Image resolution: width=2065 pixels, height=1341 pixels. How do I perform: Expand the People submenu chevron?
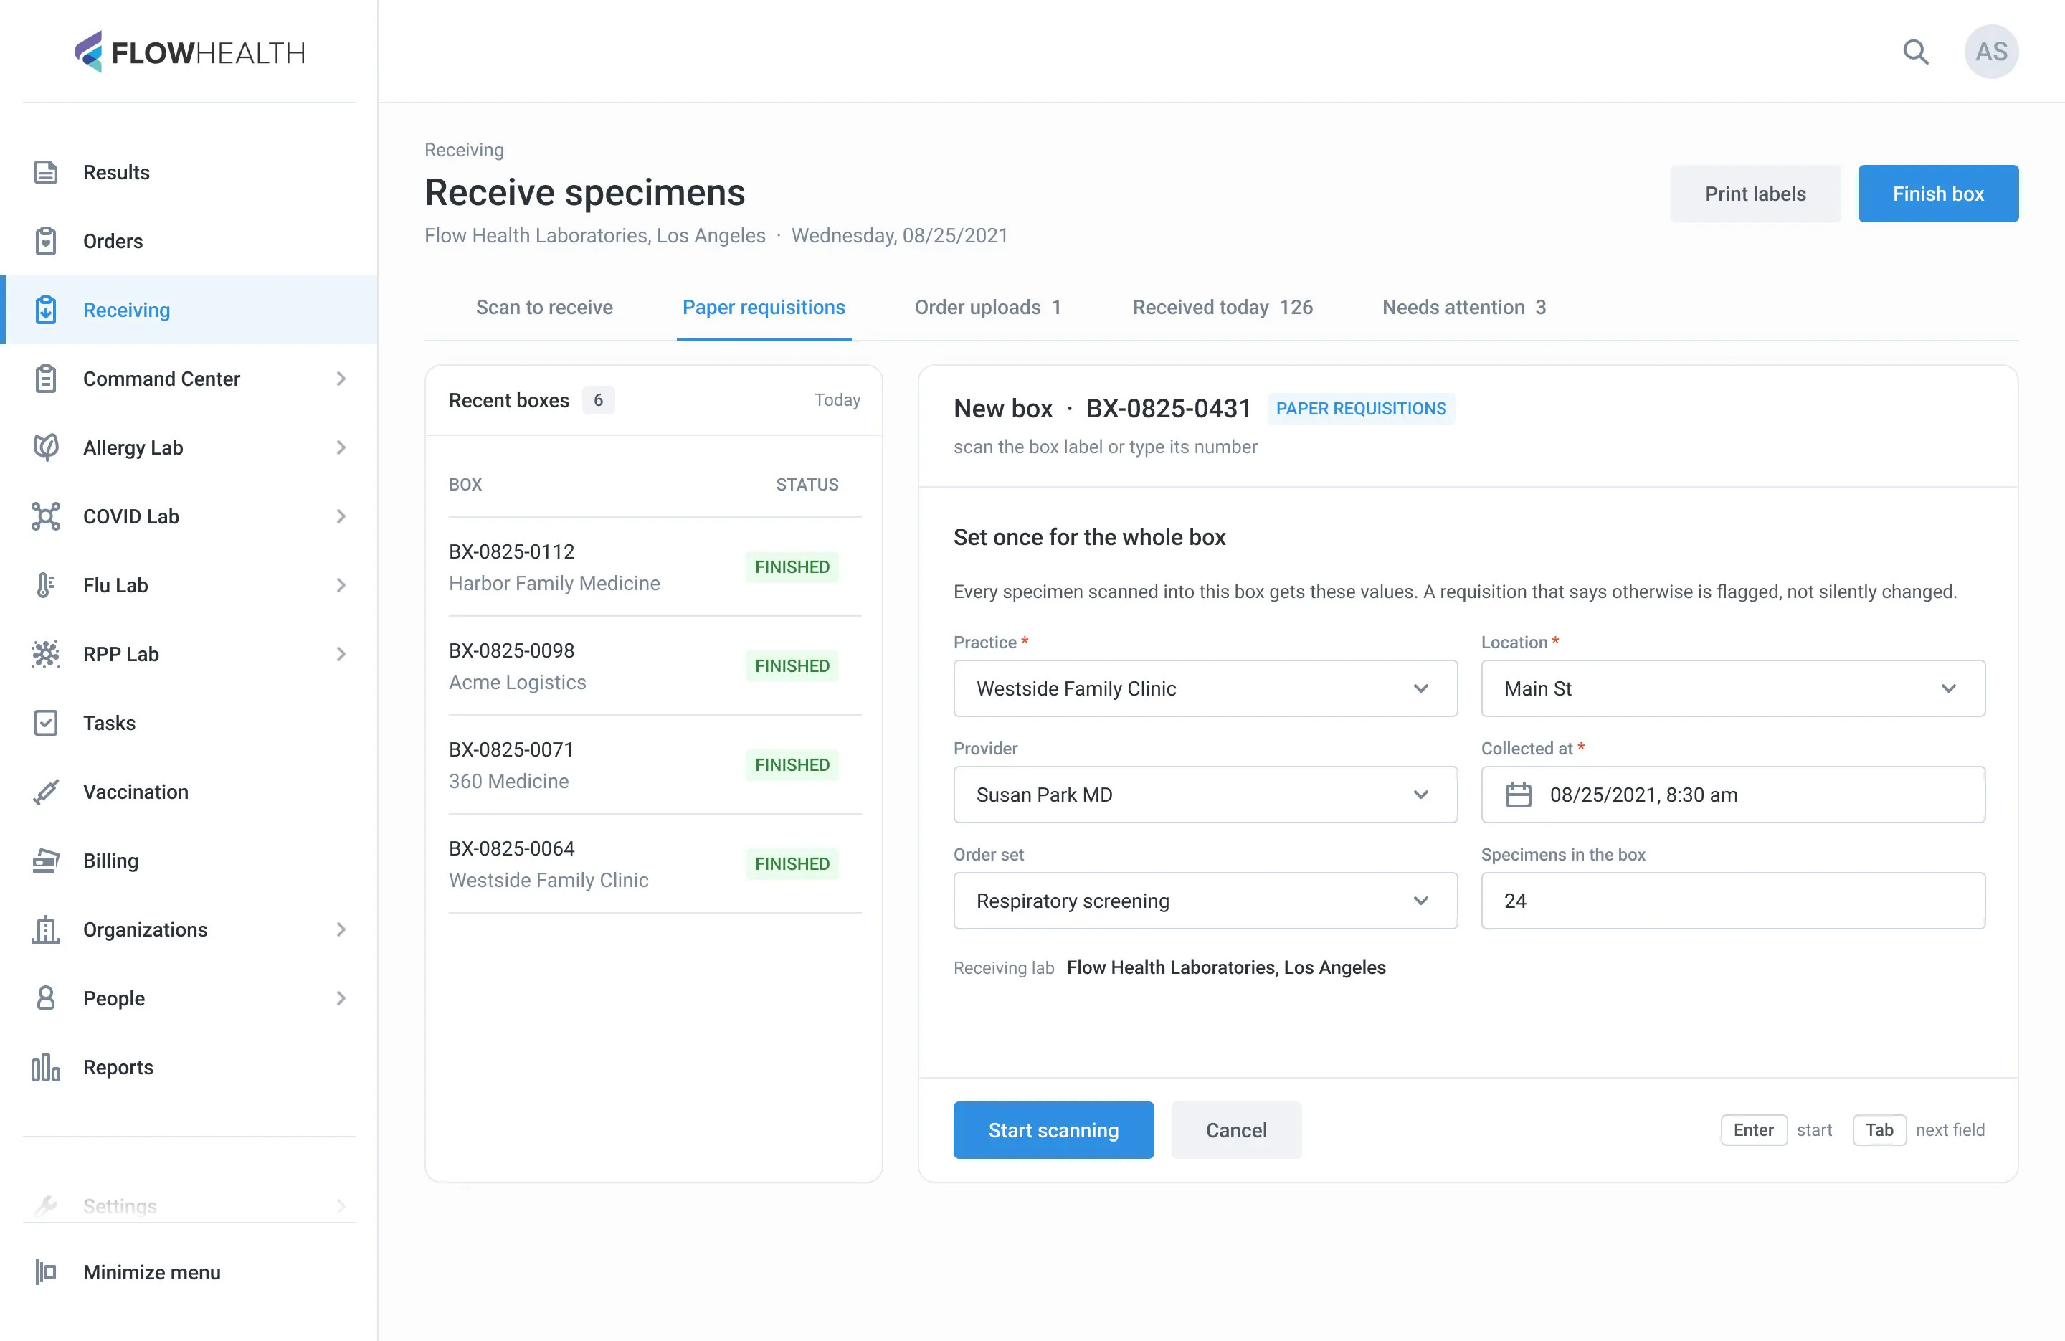(341, 998)
